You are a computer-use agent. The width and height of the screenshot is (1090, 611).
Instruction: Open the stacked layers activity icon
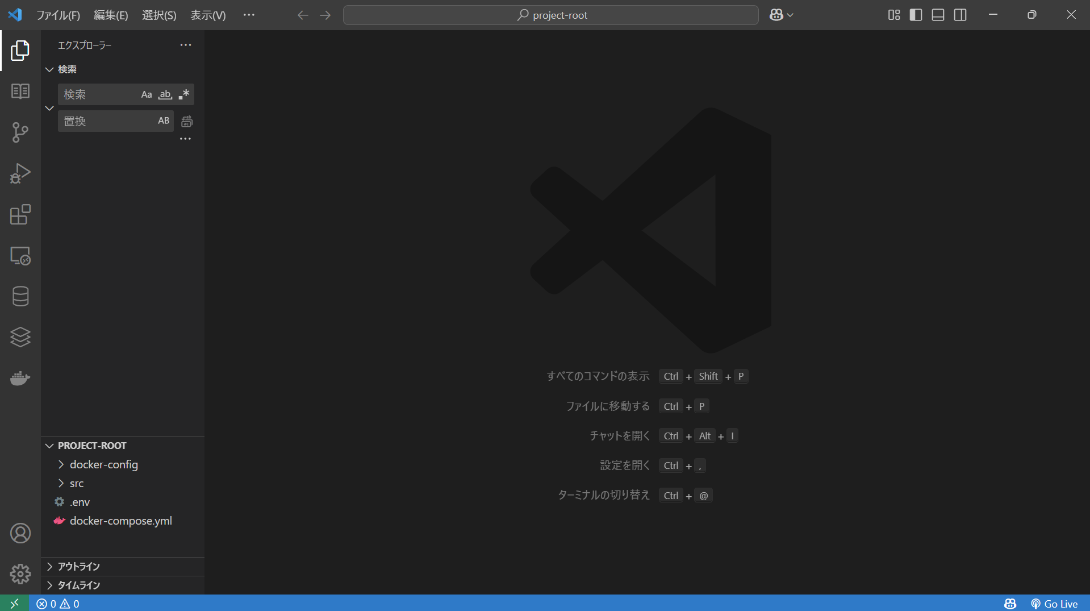[x=20, y=337]
